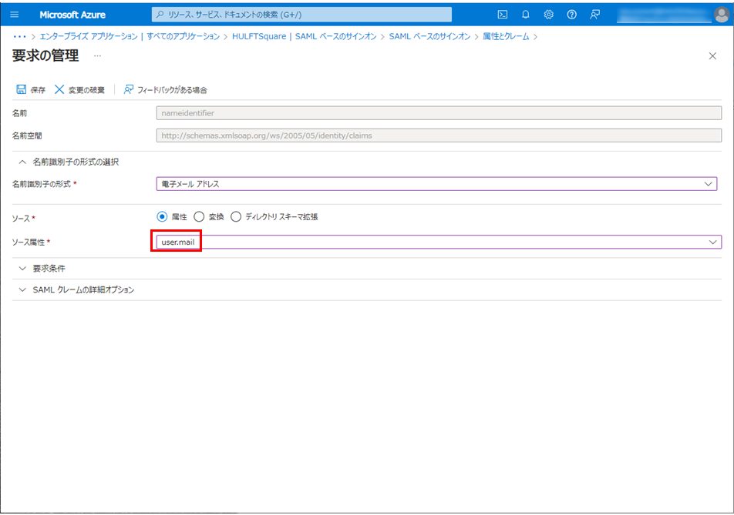Expand SAML クレームの詳細オプション section
Screen dimensions: 734x515
pos(83,290)
